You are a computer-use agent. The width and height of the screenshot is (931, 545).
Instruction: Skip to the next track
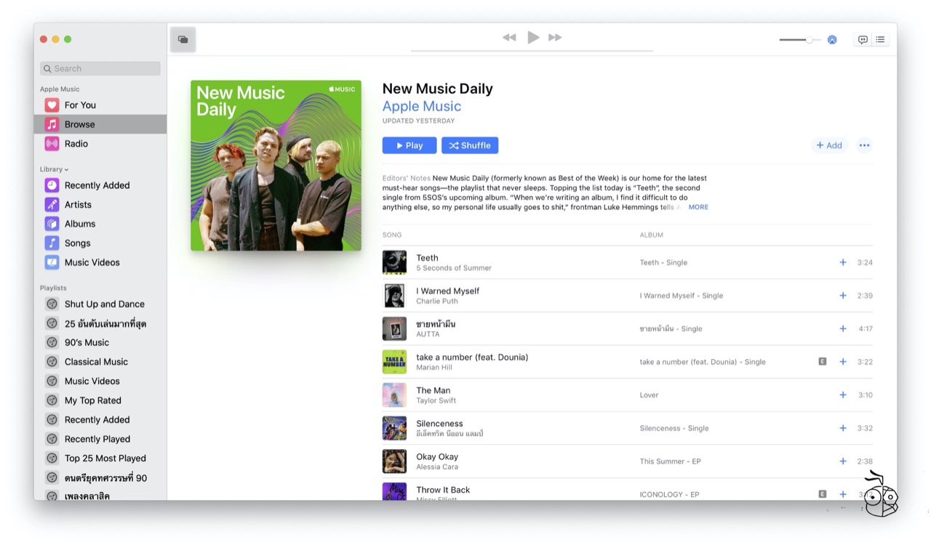coord(555,38)
